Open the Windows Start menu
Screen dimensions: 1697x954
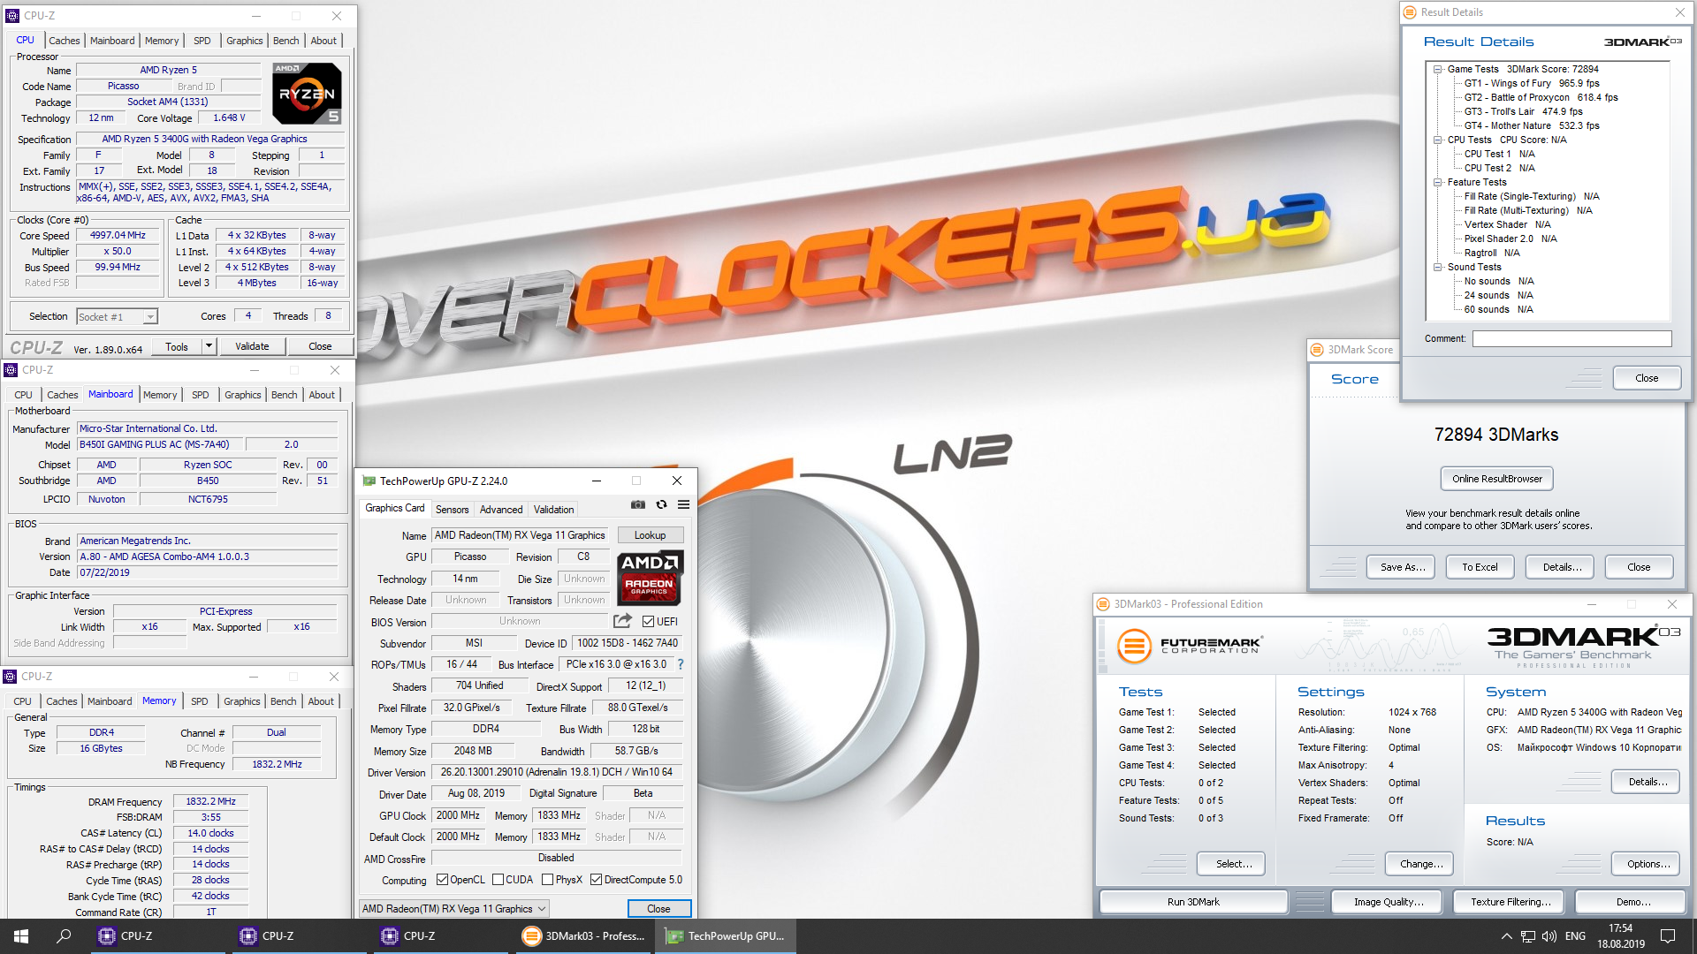coord(21,936)
